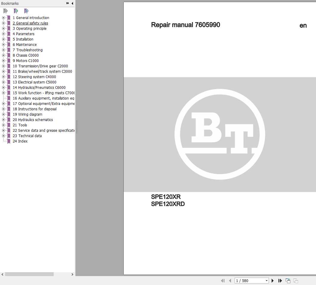Image resolution: width=316 pixels, height=285 pixels.
Task: Jump to the last page
Action: click(x=280, y=281)
